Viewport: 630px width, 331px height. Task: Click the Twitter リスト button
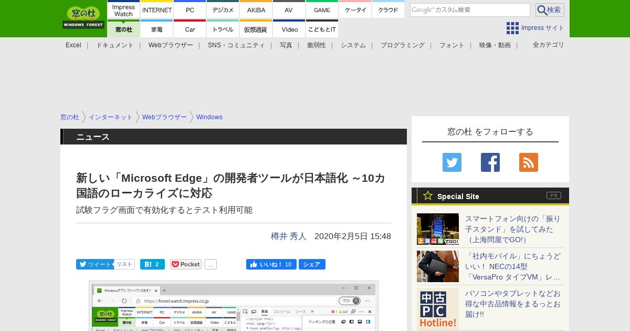(124, 264)
